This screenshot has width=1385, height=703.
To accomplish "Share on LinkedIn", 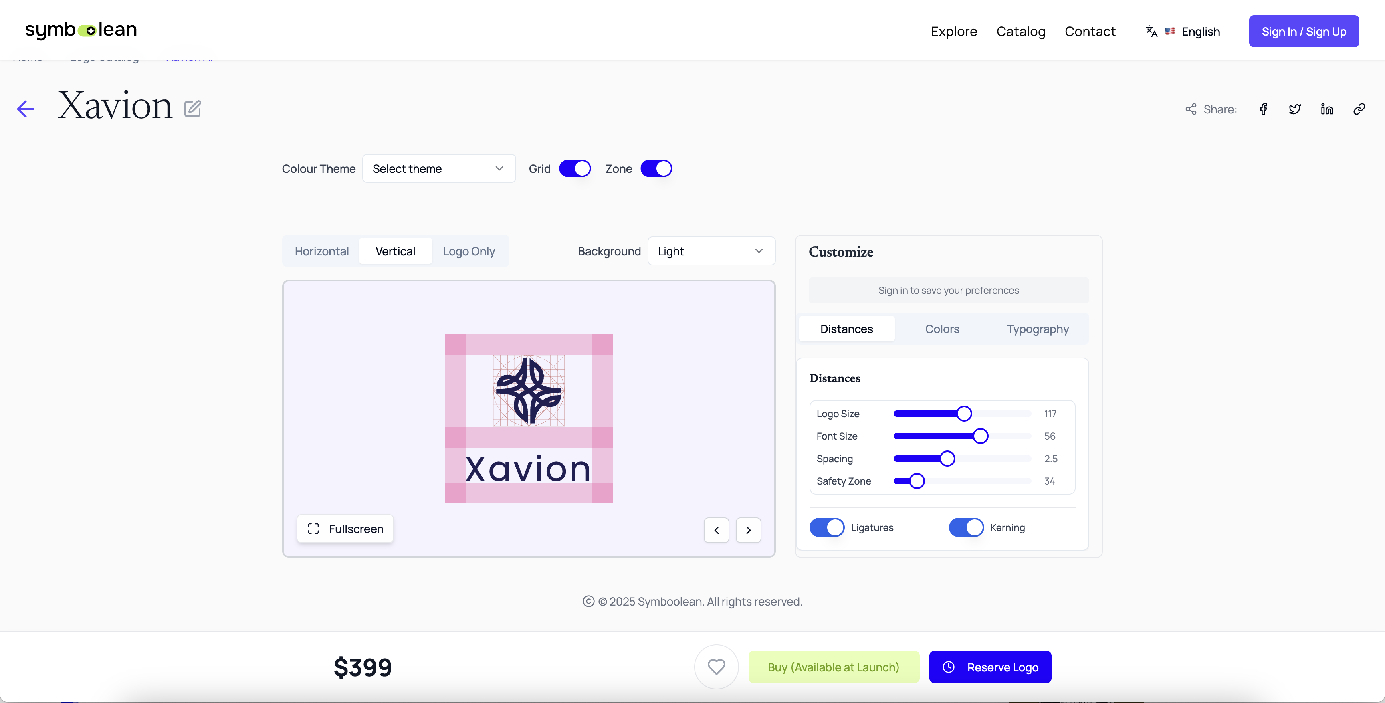I will (1327, 109).
